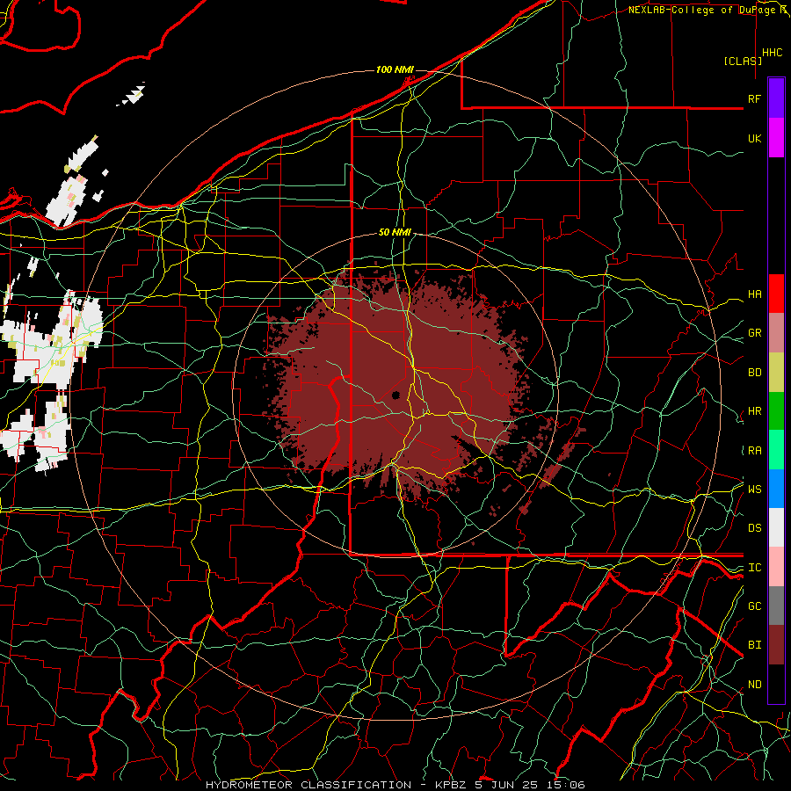Click the HR legend label text
The image size is (791, 791).
coord(754,411)
